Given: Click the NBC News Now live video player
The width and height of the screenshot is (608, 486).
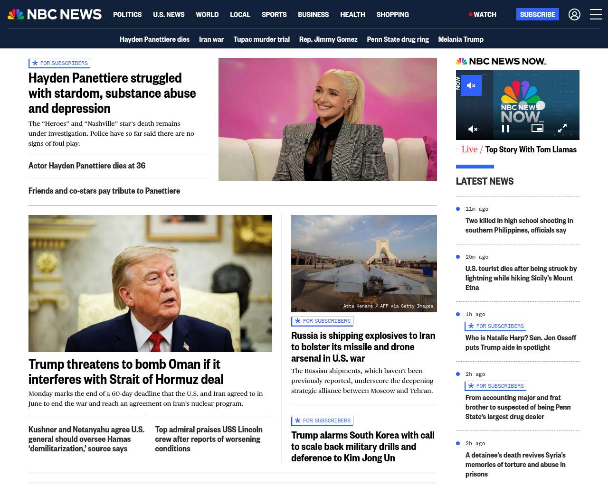Looking at the screenshot, I should [x=518, y=105].
